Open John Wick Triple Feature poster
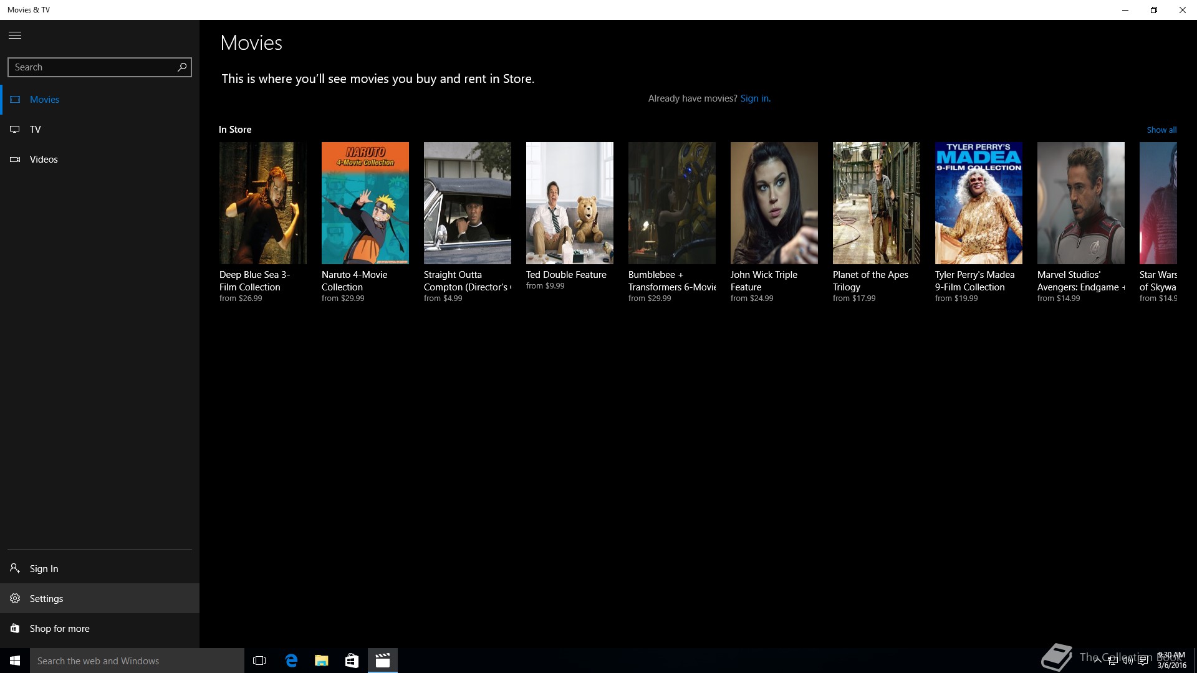This screenshot has height=673, width=1197. (x=774, y=203)
